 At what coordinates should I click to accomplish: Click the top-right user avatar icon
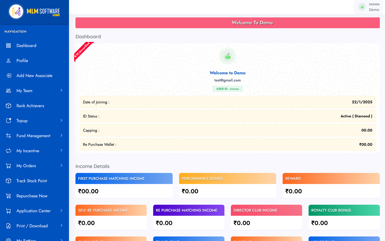[x=362, y=7]
